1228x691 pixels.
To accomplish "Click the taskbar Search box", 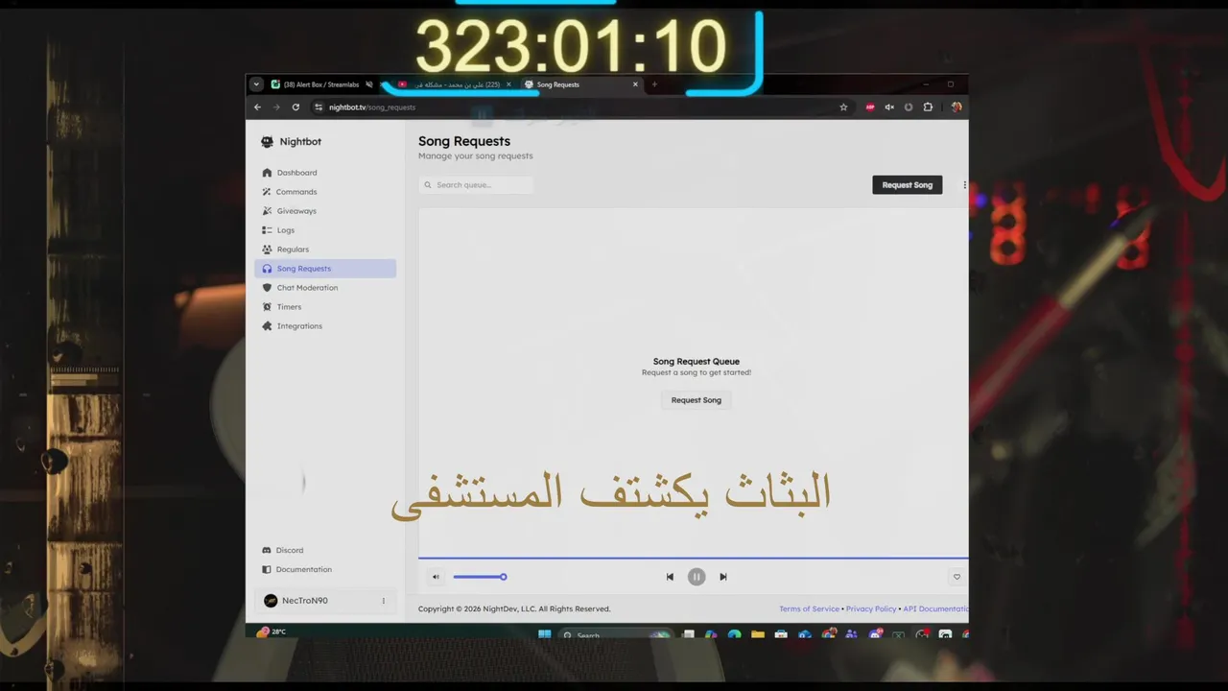I will (616, 634).
